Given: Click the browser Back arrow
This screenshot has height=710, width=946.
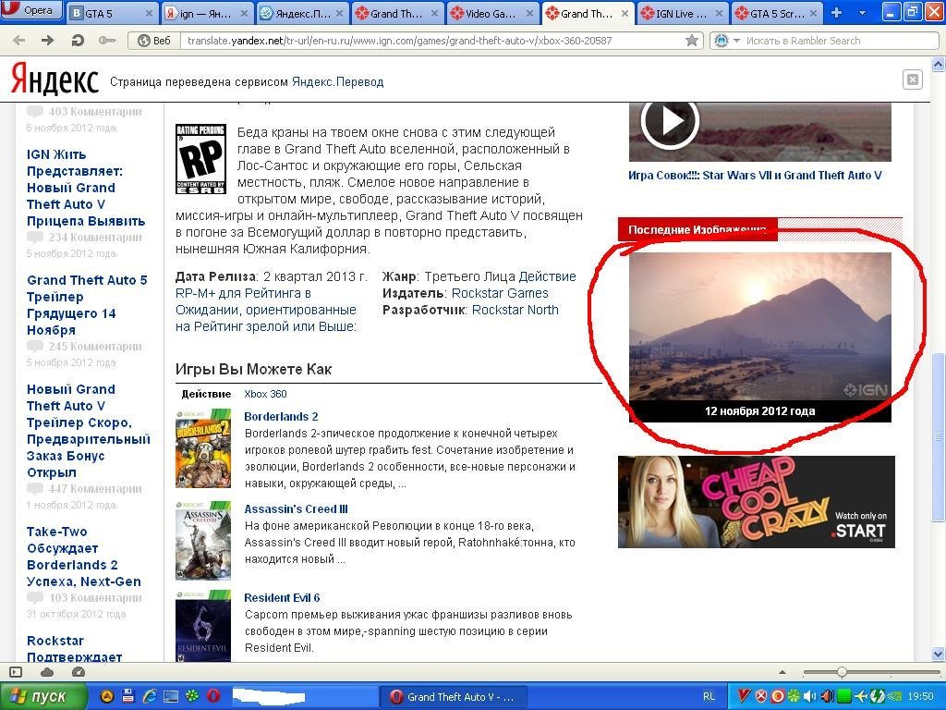Looking at the screenshot, I should [19, 41].
